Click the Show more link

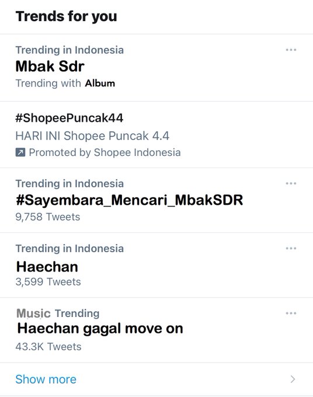tap(46, 379)
